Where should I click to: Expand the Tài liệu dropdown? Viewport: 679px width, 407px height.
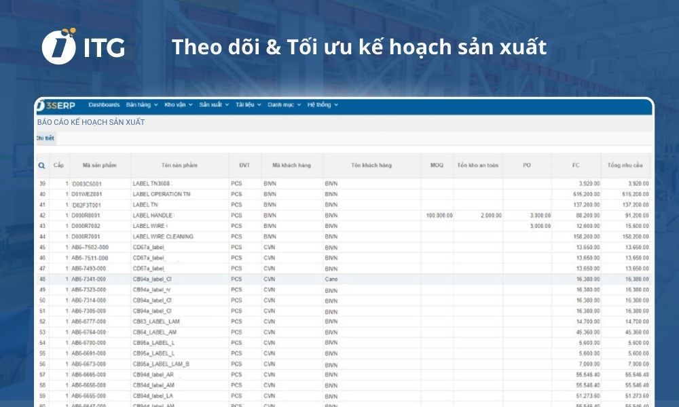(x=244, y=105)
